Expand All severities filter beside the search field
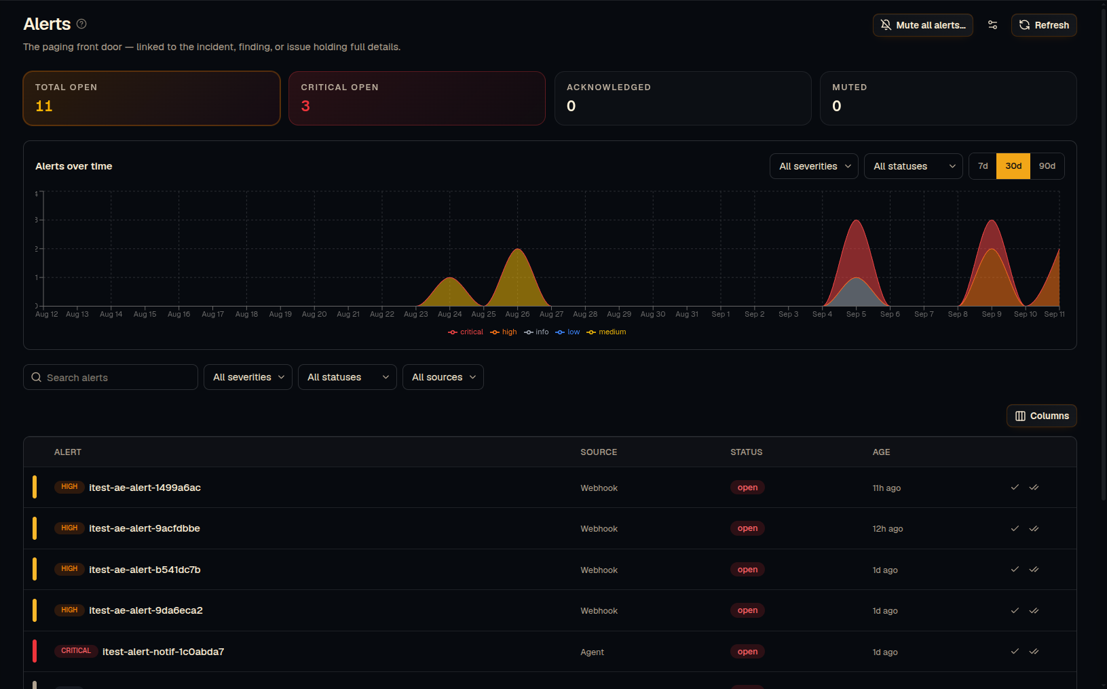This screenshot has width=1107, height=689. [248, 377]
